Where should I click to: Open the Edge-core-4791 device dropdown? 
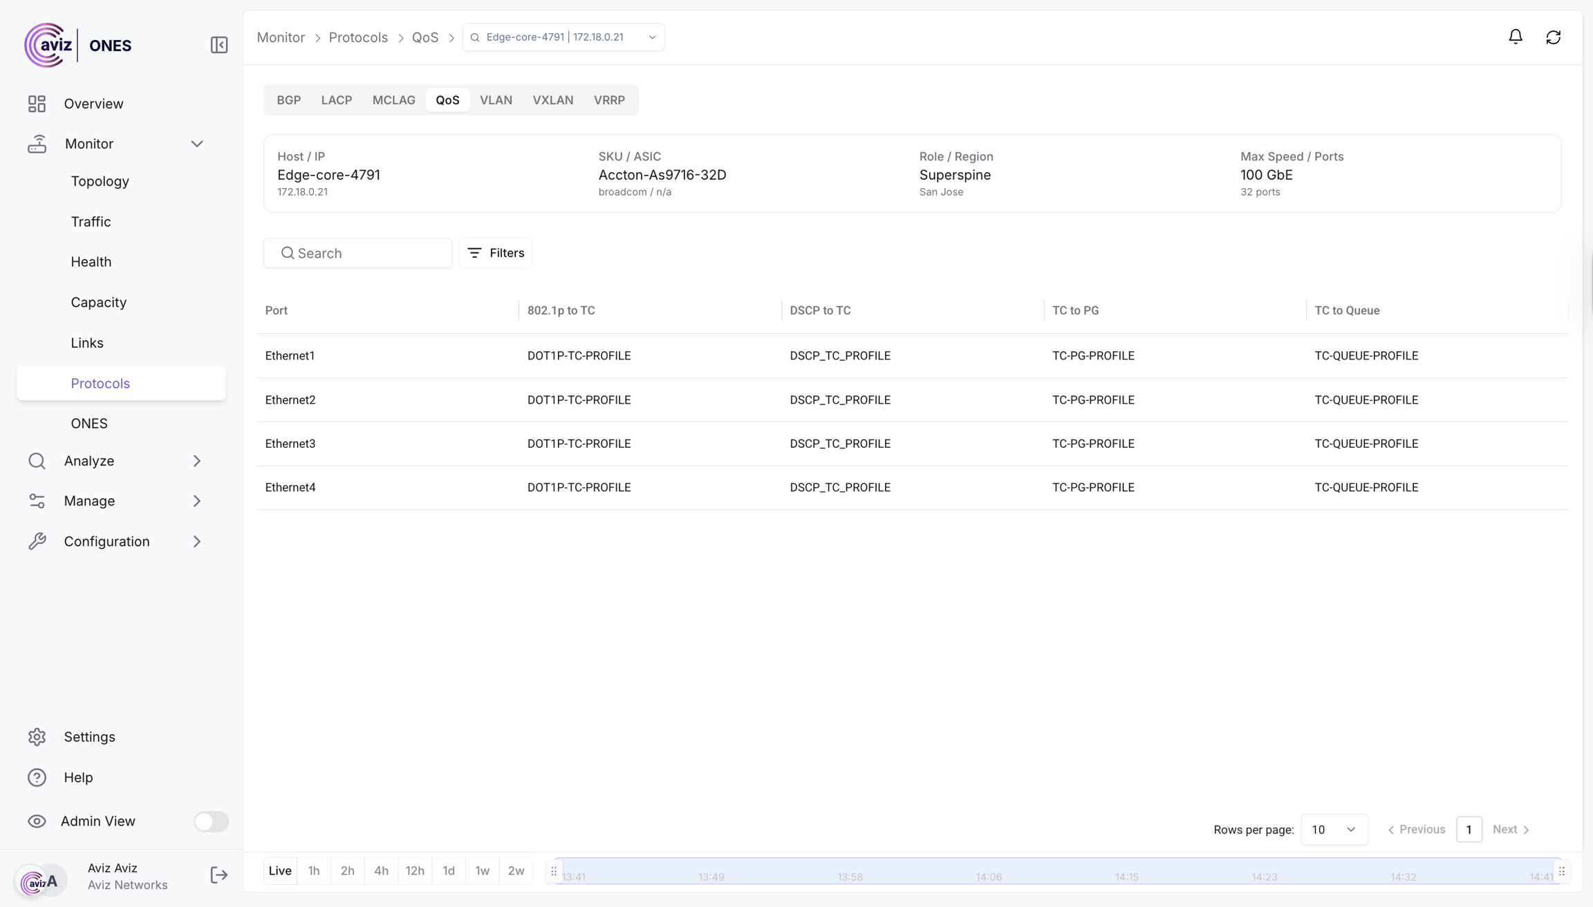(x=563, y=37)
